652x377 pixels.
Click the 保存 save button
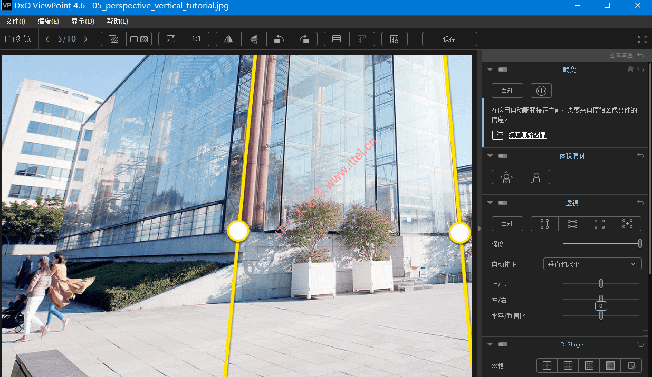coord(449,39)
